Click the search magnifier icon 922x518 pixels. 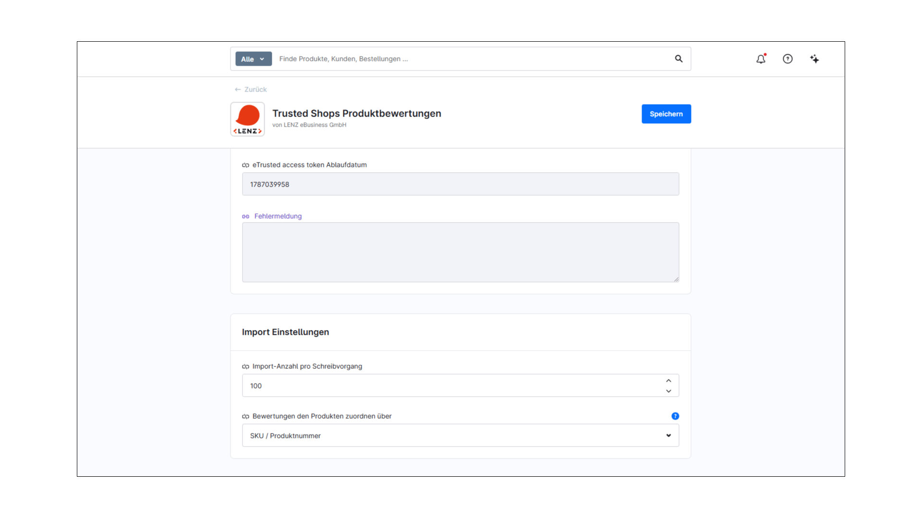pos(679,59)
